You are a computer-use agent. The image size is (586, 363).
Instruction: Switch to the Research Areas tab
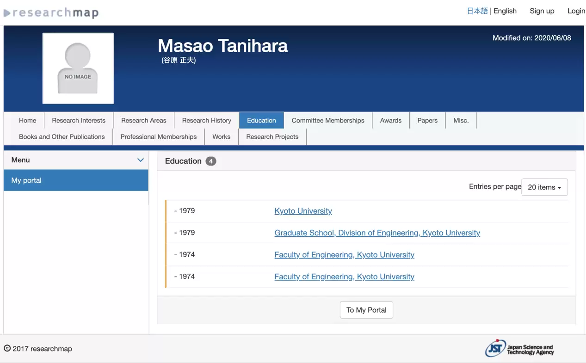[x=143, y=120]
